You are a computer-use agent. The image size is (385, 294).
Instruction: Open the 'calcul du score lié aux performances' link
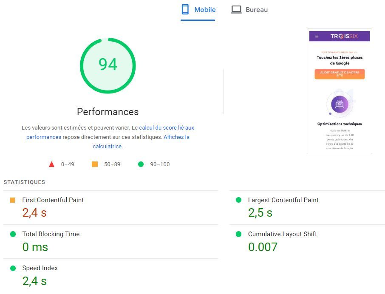[166, 127]
